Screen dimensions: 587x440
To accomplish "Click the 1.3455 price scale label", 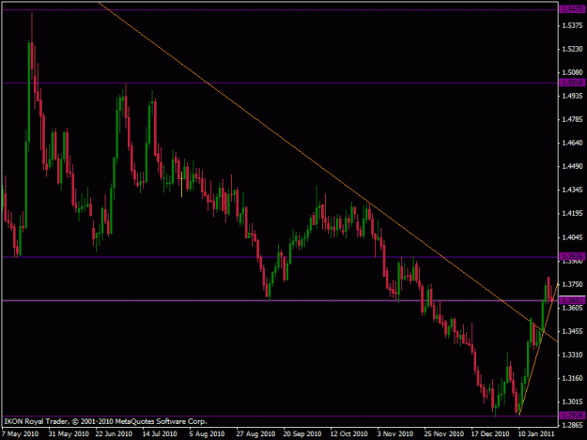I will point(572,331).
